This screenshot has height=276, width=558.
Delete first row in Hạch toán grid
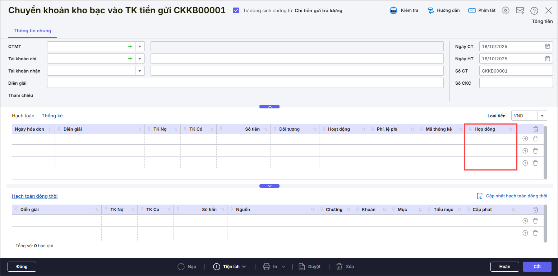tap(535, 139)
